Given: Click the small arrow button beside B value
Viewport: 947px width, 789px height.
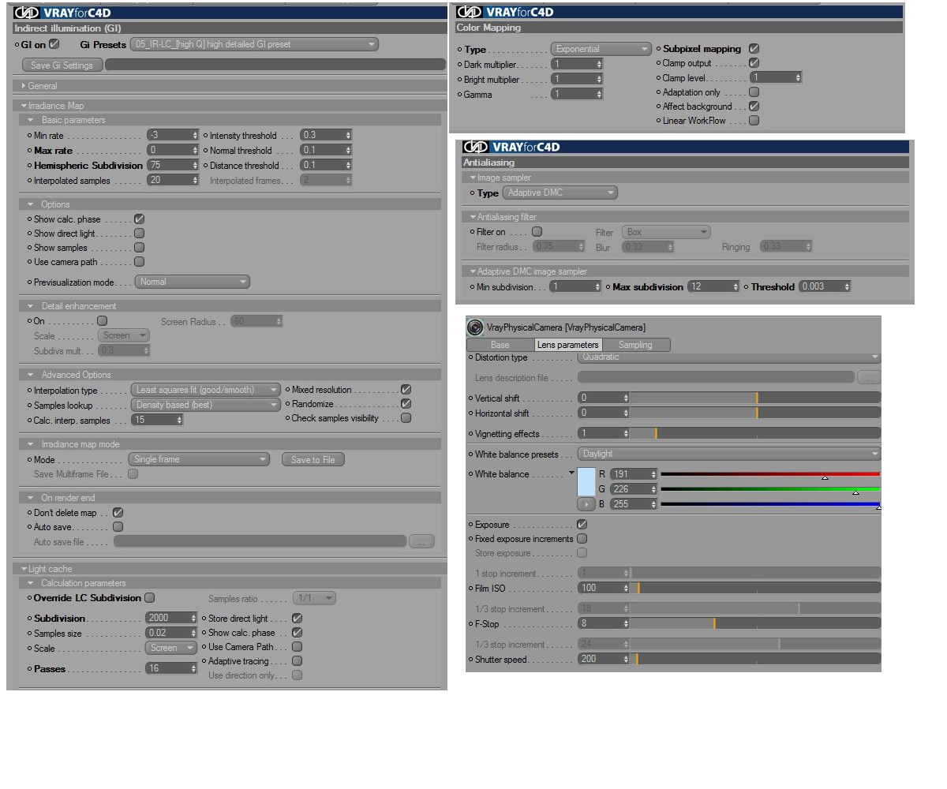Looking at the screenshot, I should point(586,504).
